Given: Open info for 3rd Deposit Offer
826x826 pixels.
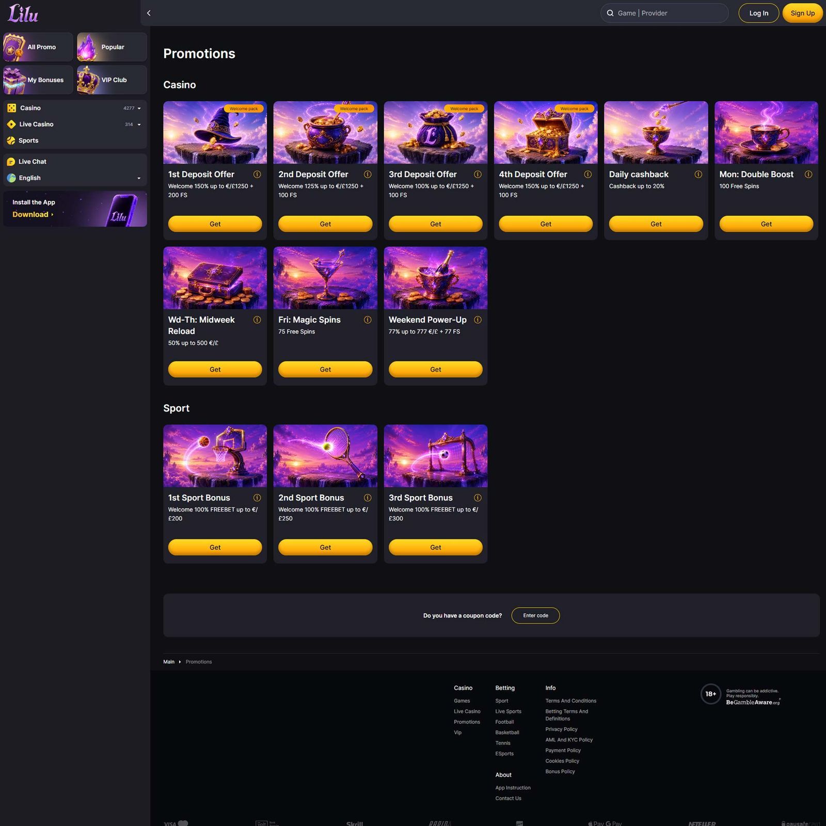Looking at the screenshot, I should coord(478,174).
